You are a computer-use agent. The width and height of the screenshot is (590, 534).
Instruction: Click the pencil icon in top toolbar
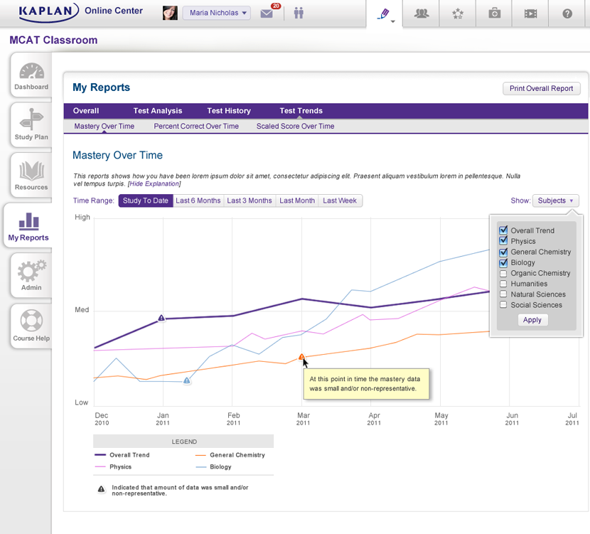(x=385, y=13)
